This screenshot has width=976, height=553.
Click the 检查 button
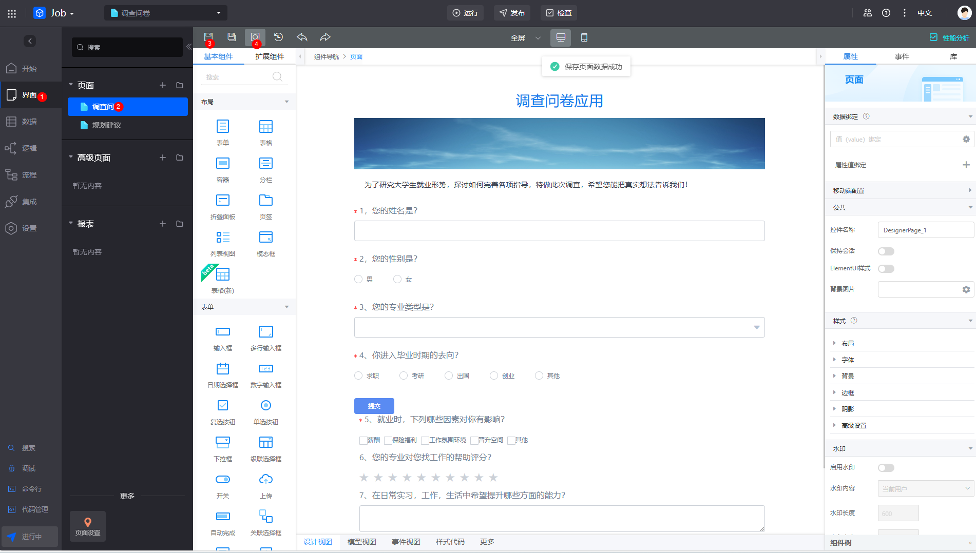click(559, 13)
